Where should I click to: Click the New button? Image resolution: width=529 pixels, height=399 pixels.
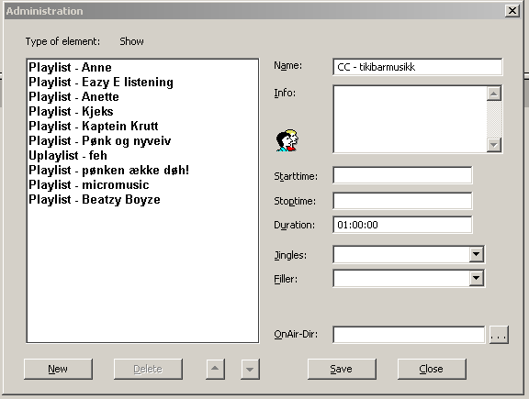[x=58, y=369]
